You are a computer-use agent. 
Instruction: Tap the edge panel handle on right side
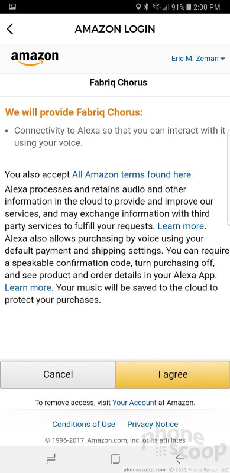point(228,178)
